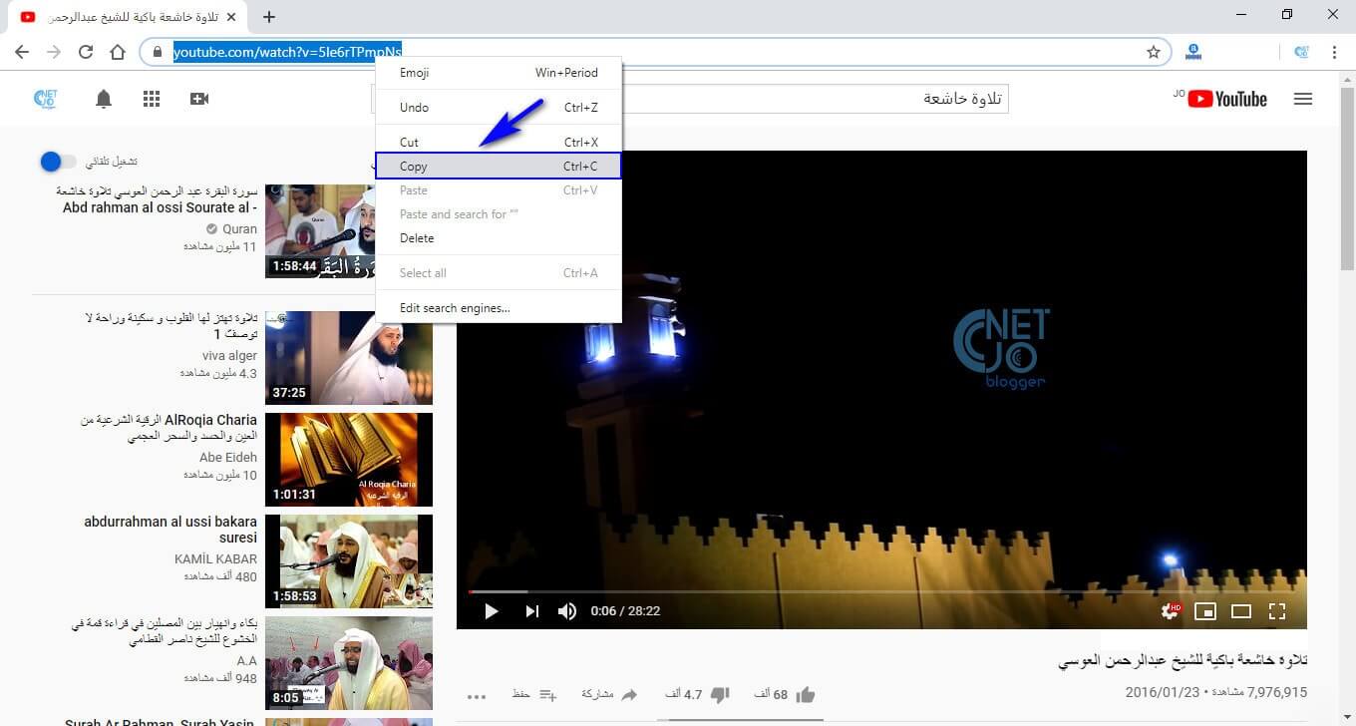The height and width of the screenshot is (726, 1356).
Task: Click the create video camera icon
Action: pos(199,99)
